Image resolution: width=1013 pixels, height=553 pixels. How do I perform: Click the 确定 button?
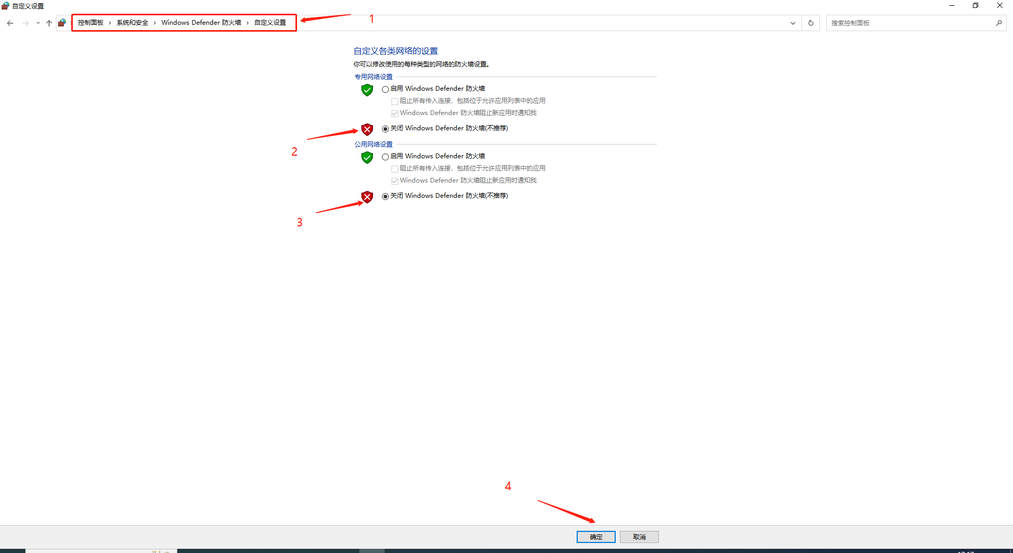[x=596, y=537]
